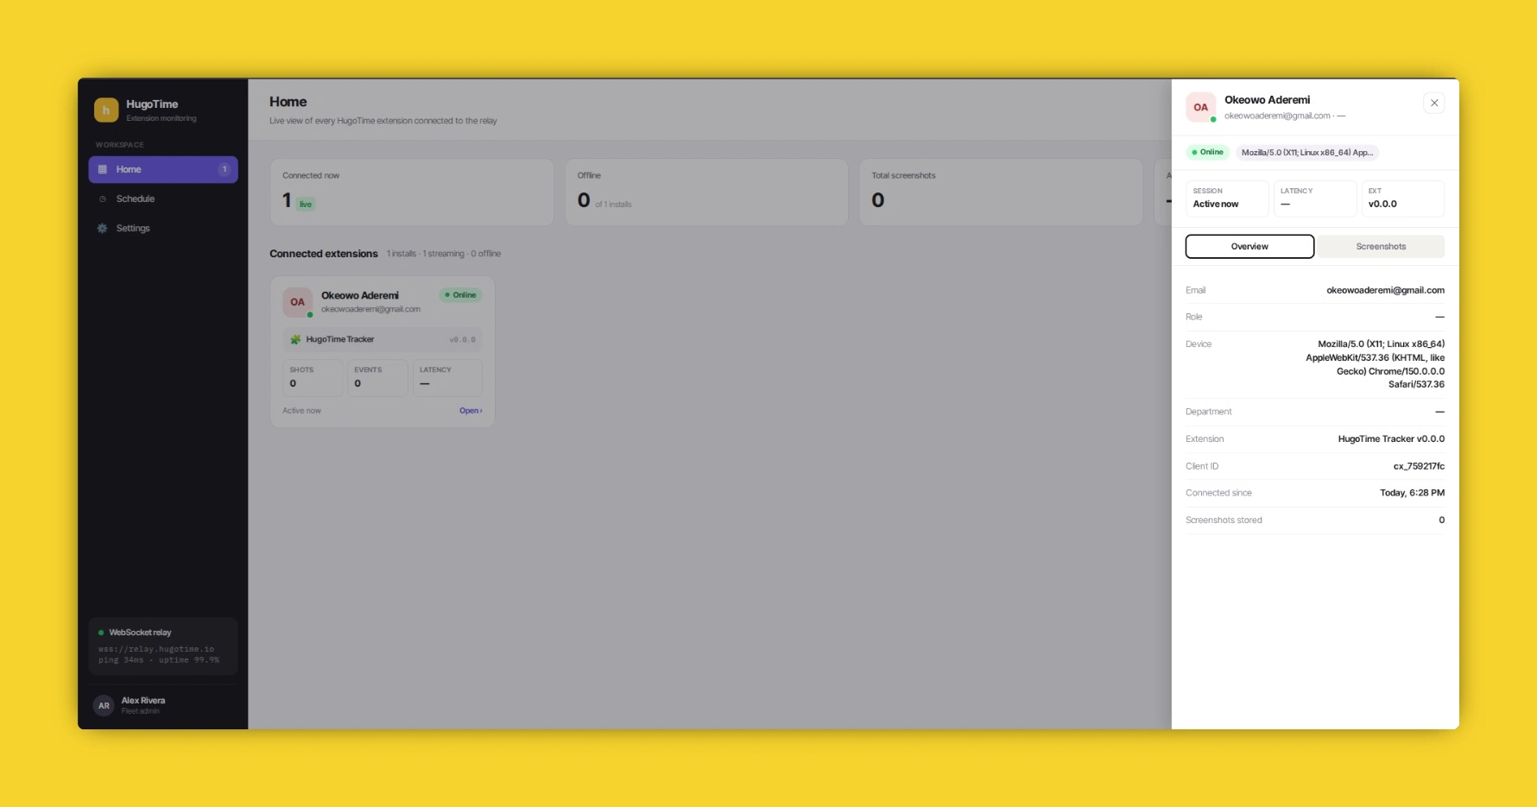This screenshot has width=1537, height=807.
Task: Click the WORKSPACE section label
Action: coord(120,145)
